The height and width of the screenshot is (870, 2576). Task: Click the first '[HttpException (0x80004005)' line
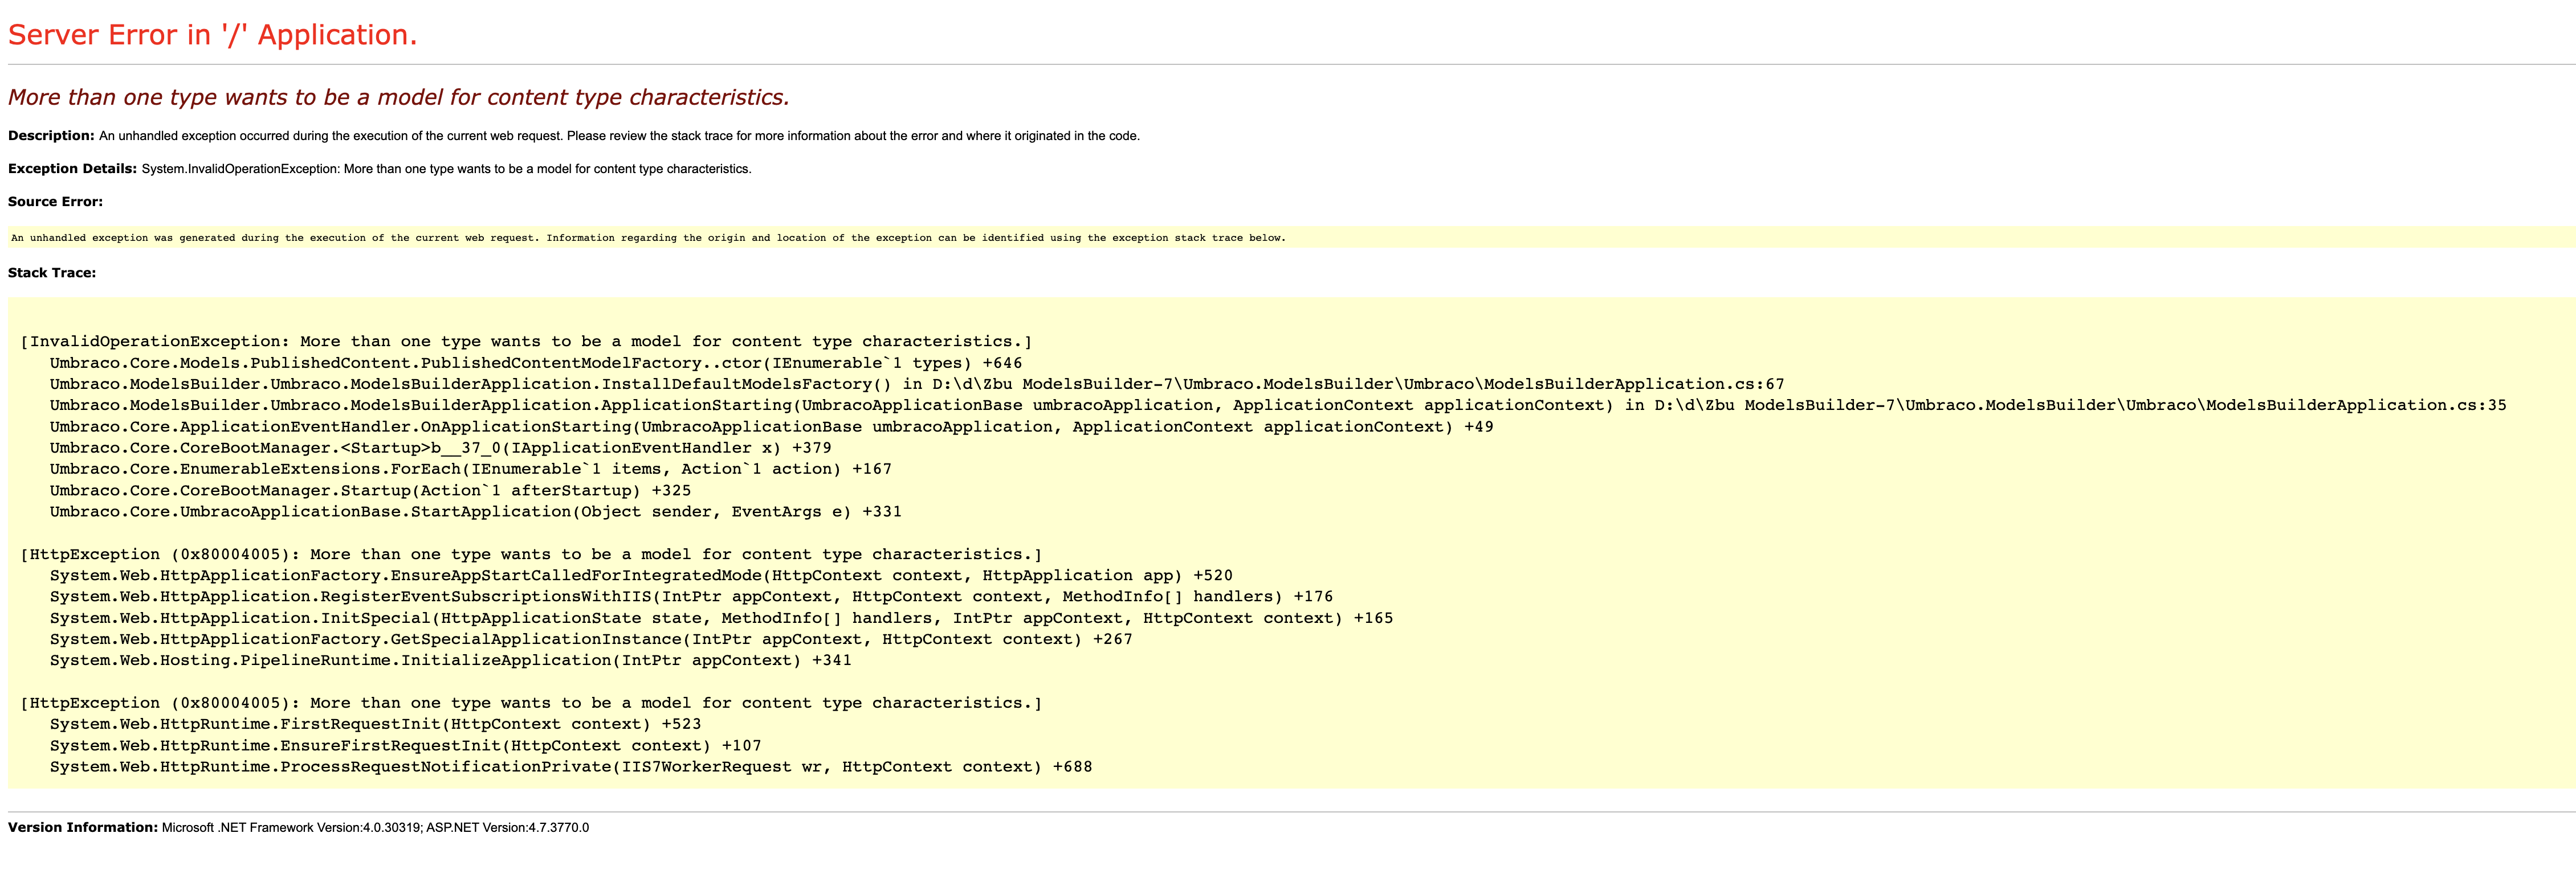[x=531, y=555]
